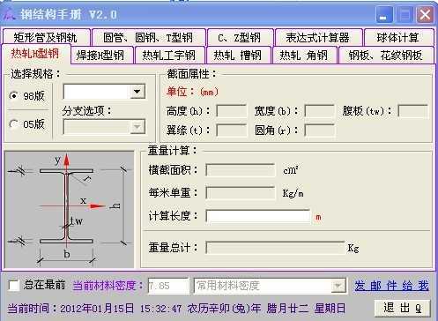Click the 重量总计 field
438x321 pixels.
point(275,248)
